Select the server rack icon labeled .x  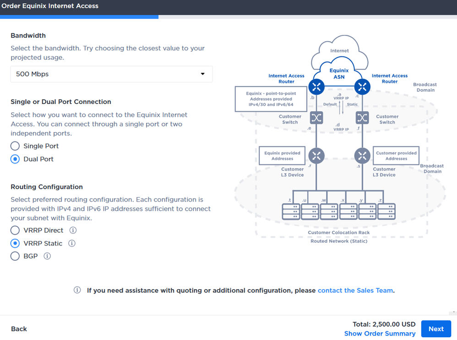tap(348, 211)
